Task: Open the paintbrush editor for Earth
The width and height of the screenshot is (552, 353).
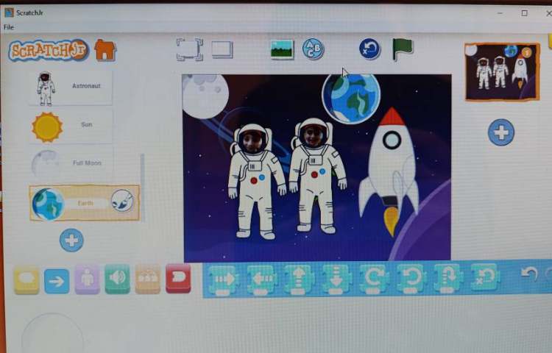Action: (122, 201)
